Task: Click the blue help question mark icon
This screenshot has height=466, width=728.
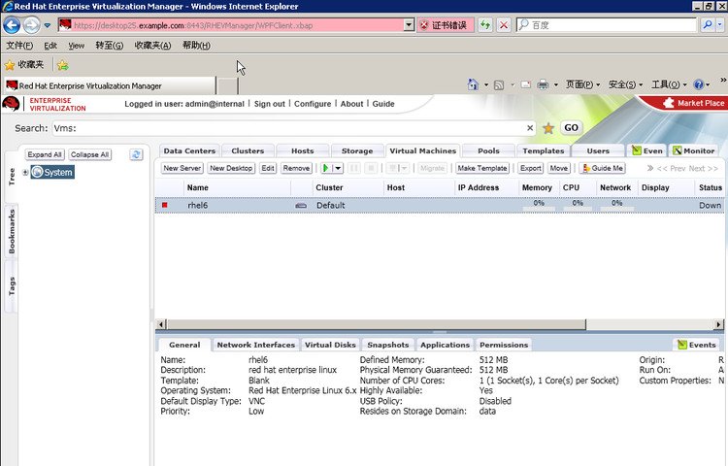Action: pyautogui.click(x=698, y=84)
